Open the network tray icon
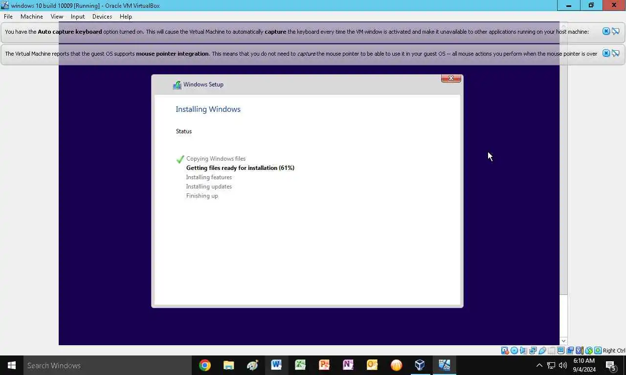Image resolution: width=626 pixels, height=375 pixels. pos(551,365)
